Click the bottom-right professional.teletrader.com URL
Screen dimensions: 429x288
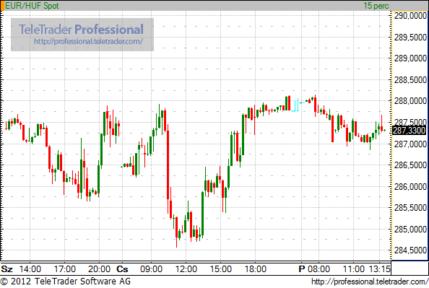pos(370,282)
